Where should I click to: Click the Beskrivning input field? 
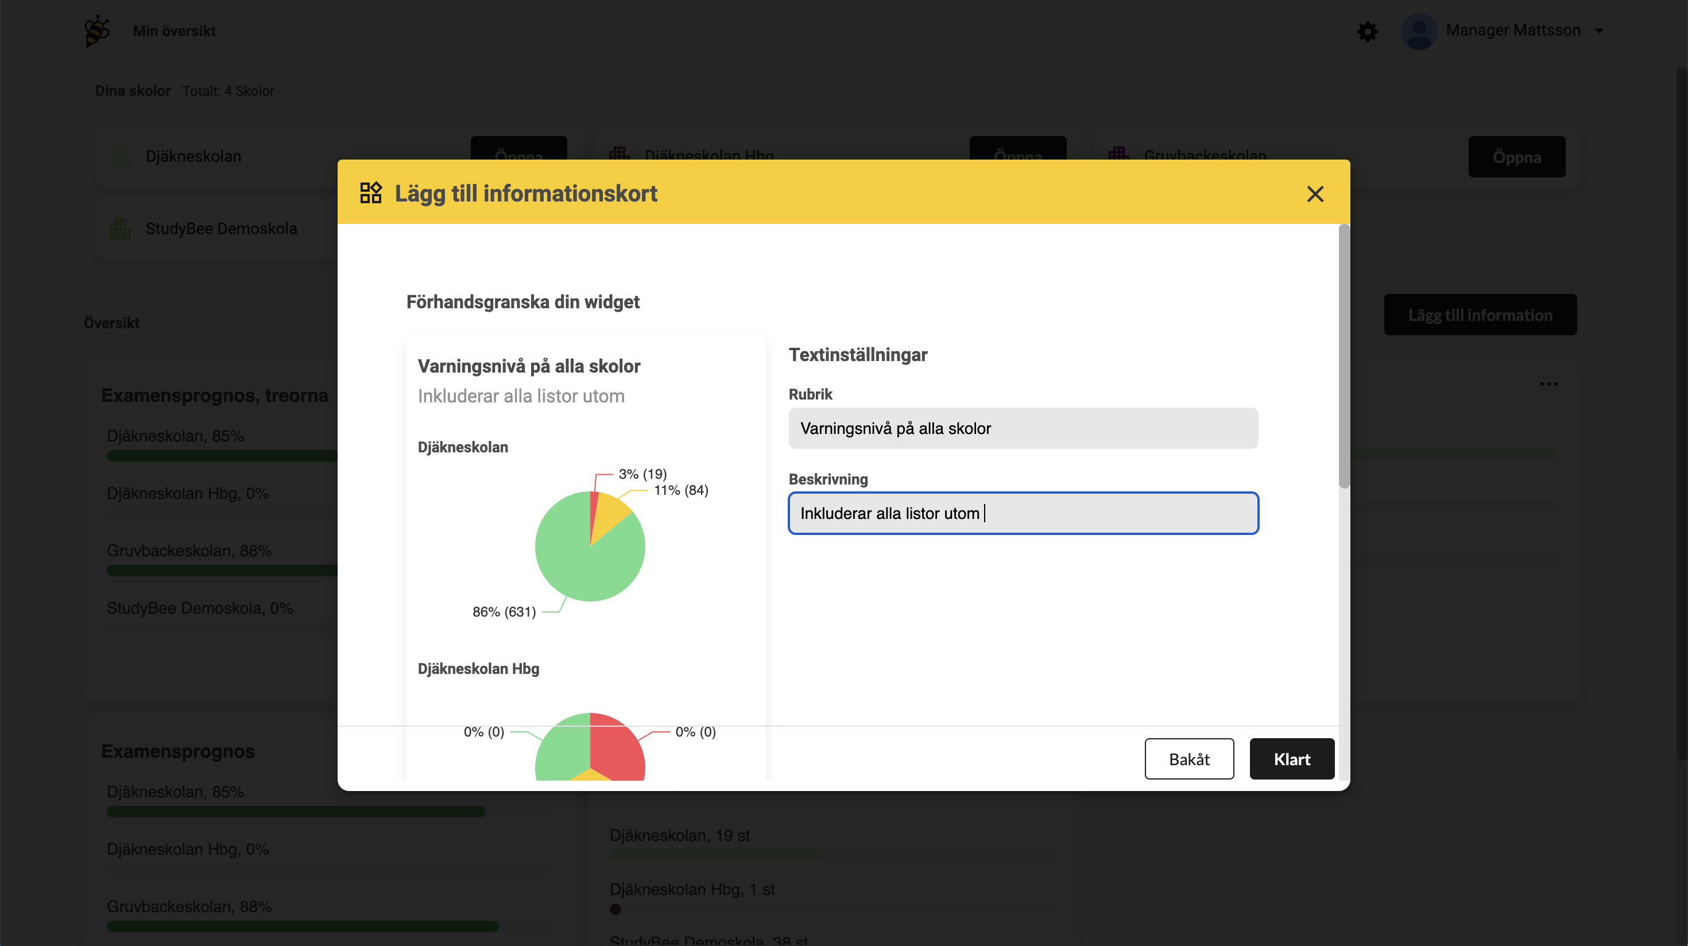coord(1023,513)
